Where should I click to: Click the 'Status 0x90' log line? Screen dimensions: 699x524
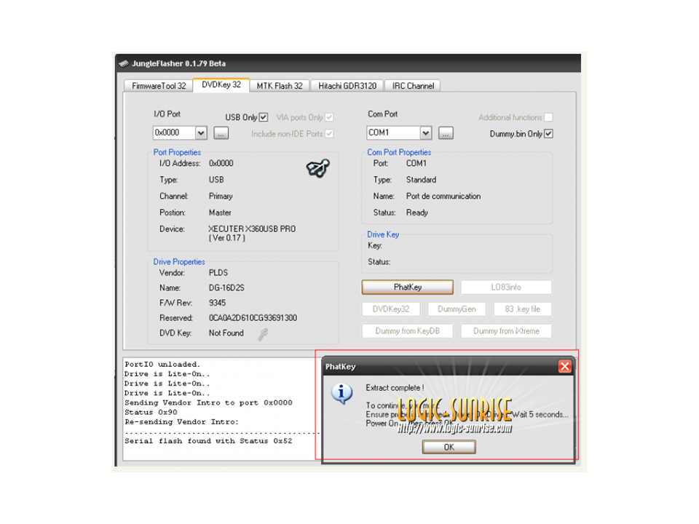151,413
